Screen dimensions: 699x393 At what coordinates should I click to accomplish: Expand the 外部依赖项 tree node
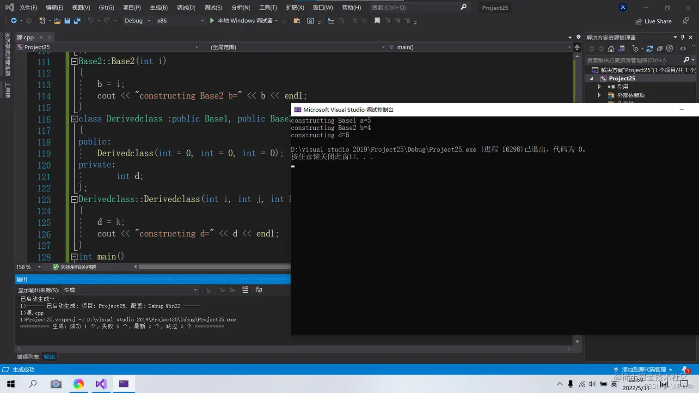(x=600, y=95)
